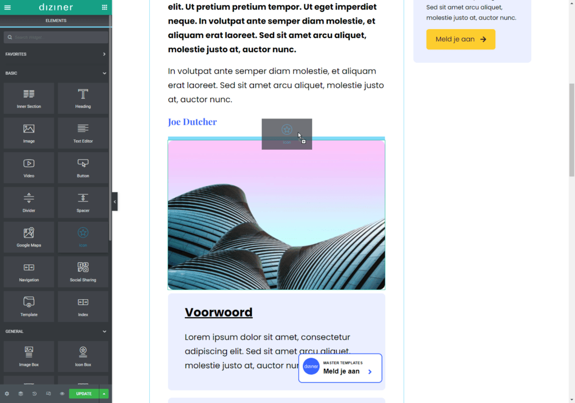
Task: Select the Social Sharing widget
Action: (x=83, y=272)
